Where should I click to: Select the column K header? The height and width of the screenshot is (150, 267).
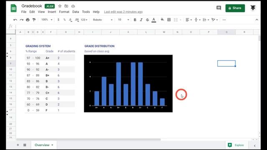point(128,32)
